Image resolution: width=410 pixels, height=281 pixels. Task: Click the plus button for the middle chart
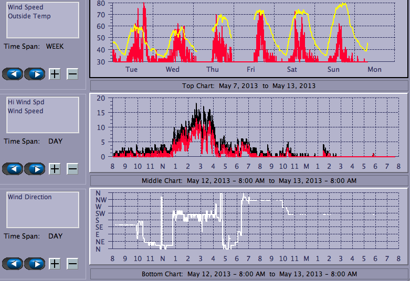click(55, 169)
